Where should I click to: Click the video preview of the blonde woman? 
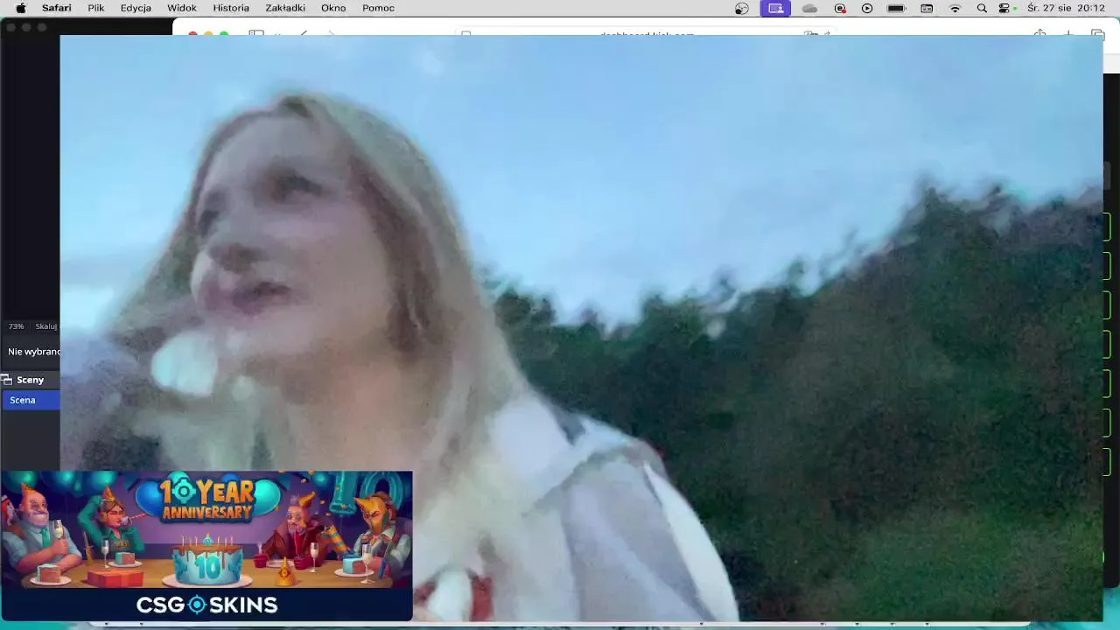(581, 328)
